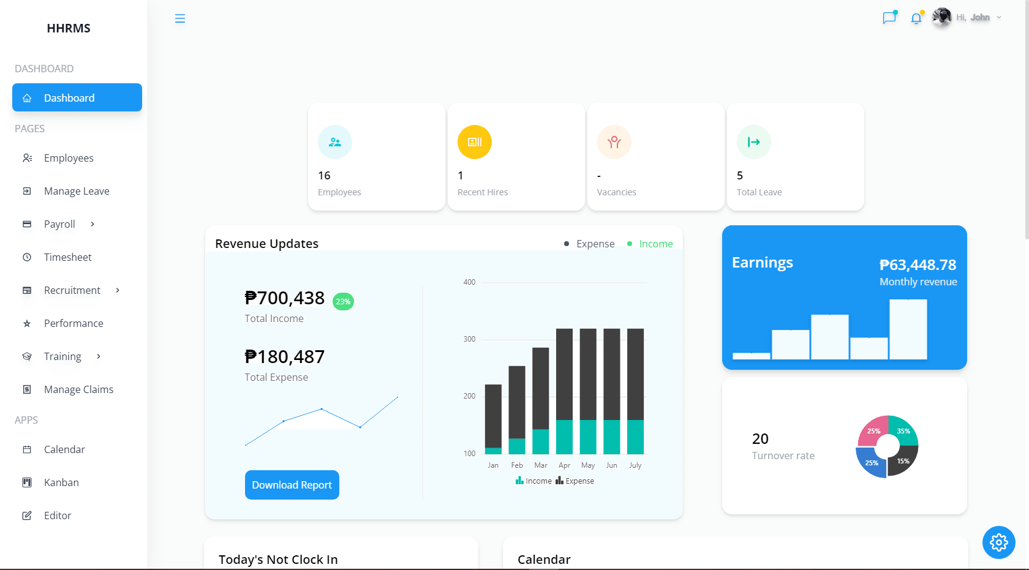The height and width of the screenshot is (570, 1029).
Task: Click the Dashboard home icon
Action: (27, 98)
